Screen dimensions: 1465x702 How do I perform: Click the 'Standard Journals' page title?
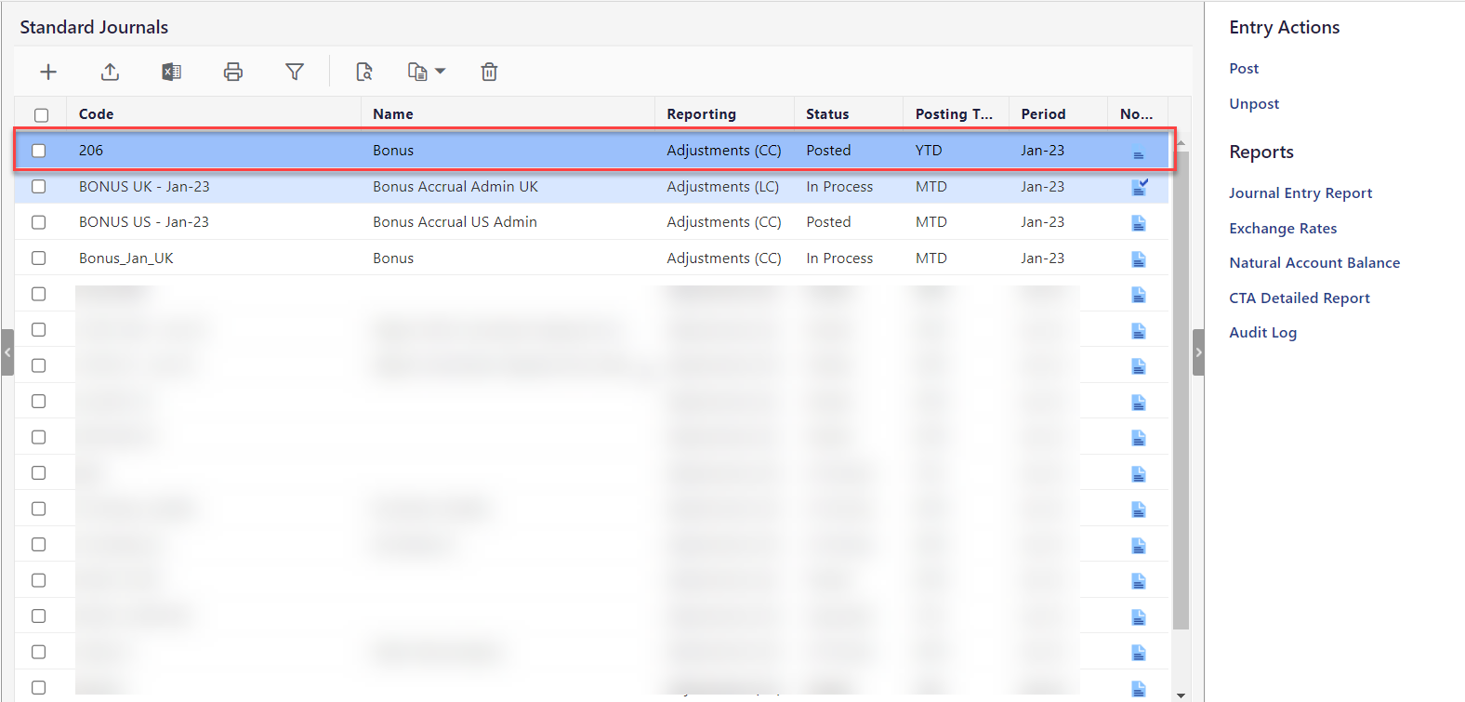click(x=94, y=27)
